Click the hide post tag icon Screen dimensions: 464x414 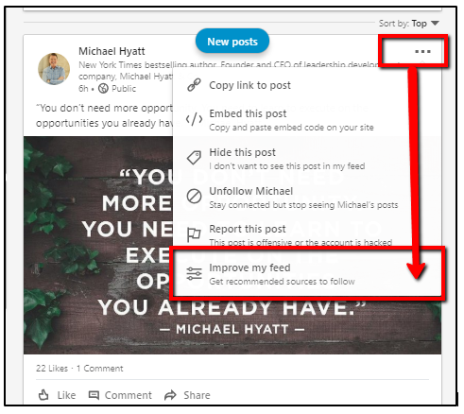click(194, 158)
